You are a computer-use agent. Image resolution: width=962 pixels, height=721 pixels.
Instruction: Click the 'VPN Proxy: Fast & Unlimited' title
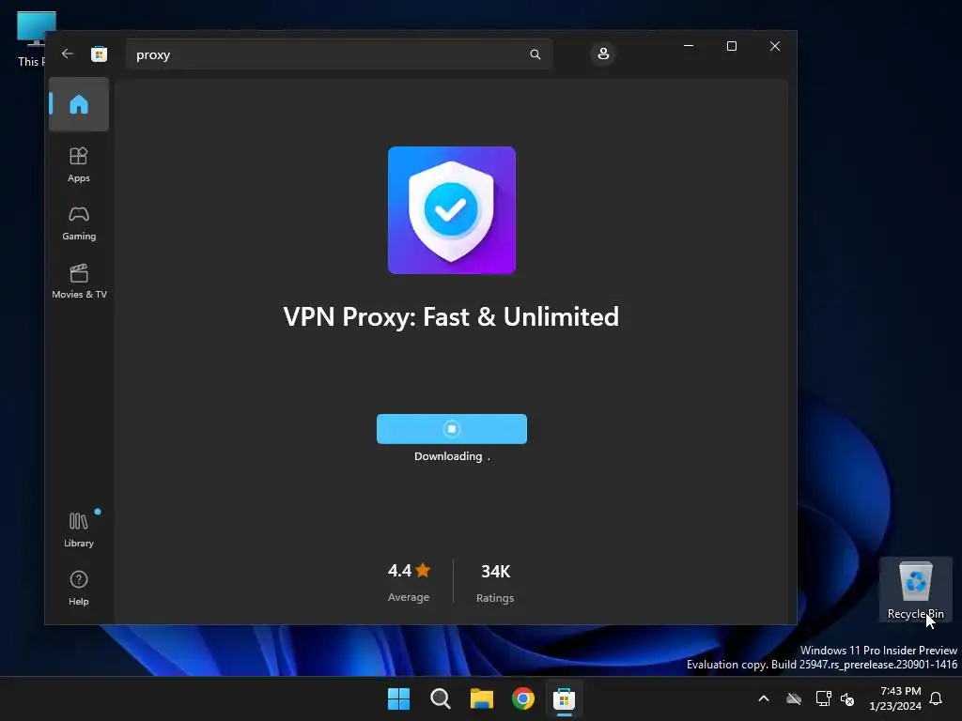[x=451, y=317]
